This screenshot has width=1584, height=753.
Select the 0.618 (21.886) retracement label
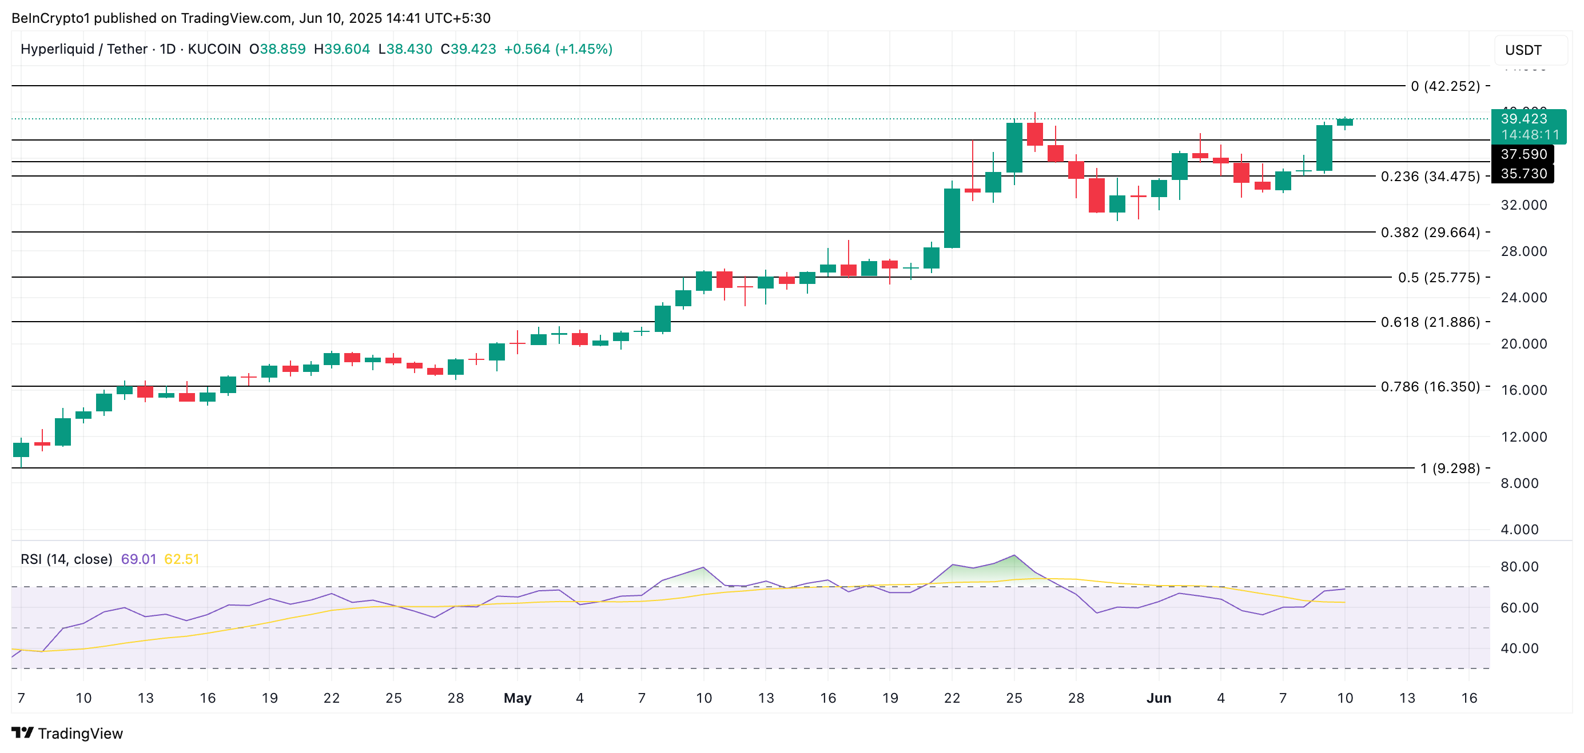tap(1430, 322)
